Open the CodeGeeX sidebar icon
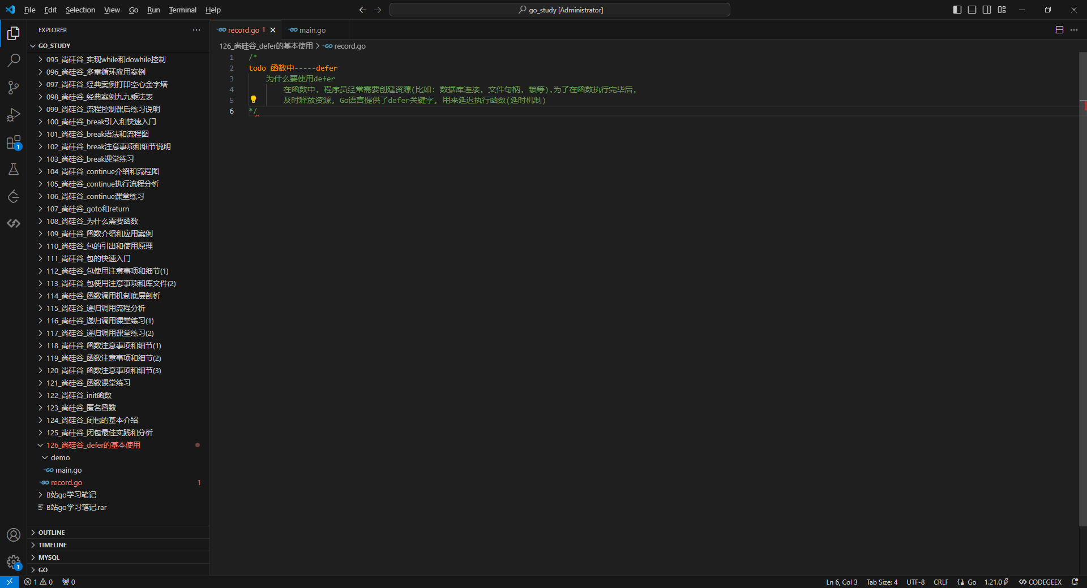This screenshot has width=1087, height=588. pos(14,223)
